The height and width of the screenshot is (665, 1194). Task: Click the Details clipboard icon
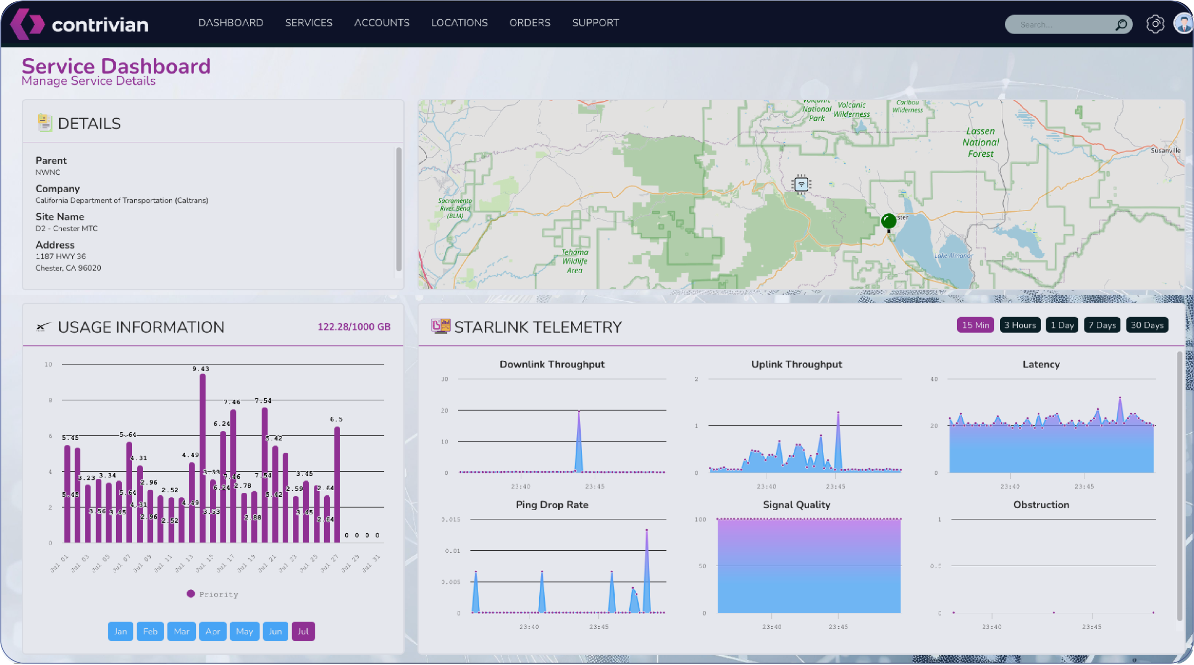click(44, 123)
